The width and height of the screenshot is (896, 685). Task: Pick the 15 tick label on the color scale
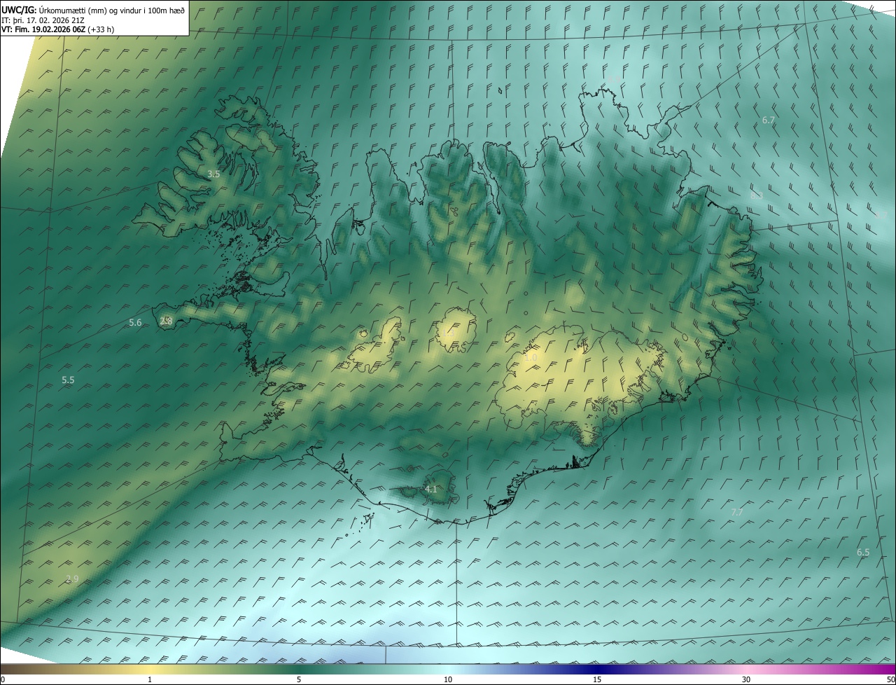(597, 679)
